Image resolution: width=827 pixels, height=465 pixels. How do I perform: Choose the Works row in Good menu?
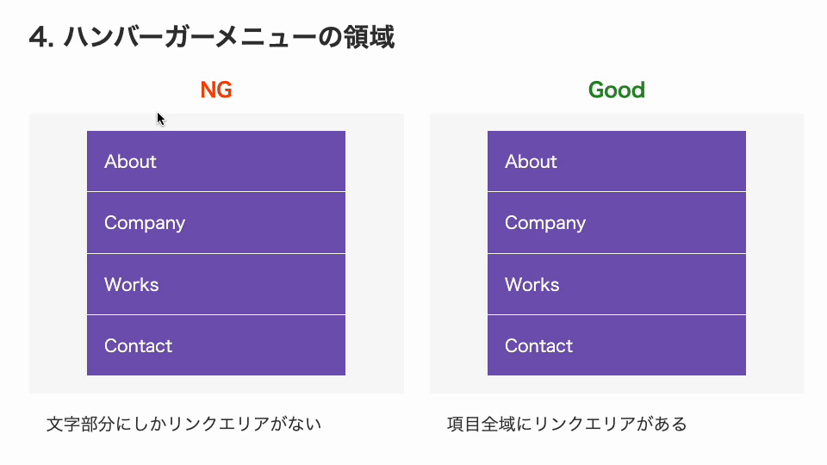click(x=617, y=284)
